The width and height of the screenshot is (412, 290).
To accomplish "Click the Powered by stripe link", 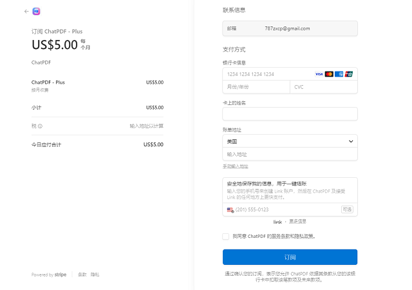I will point(49,275).
